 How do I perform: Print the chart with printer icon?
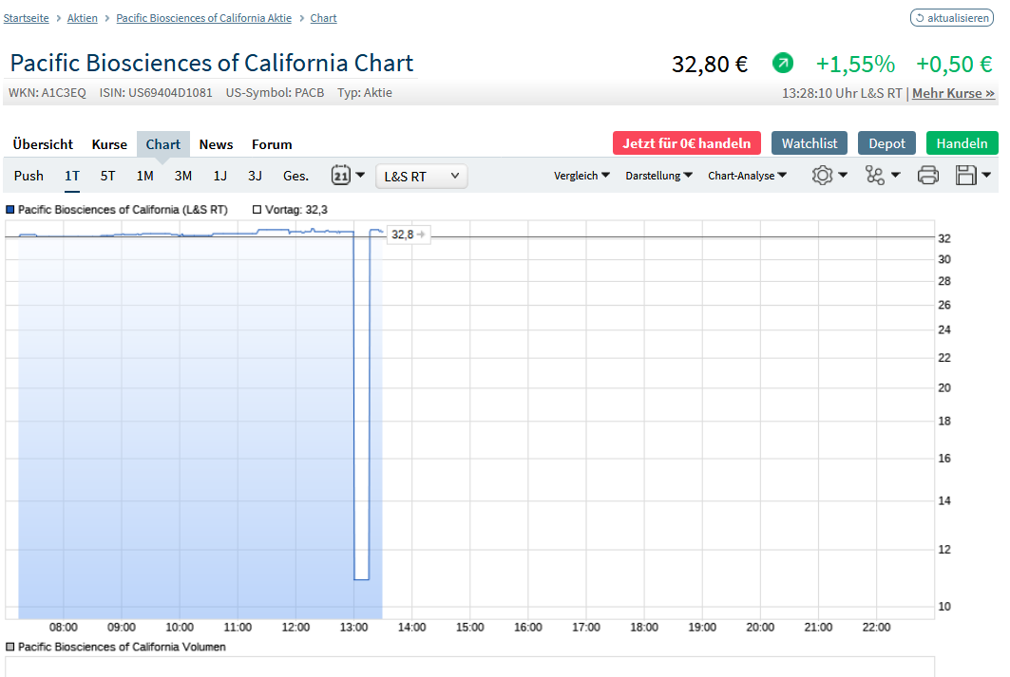click(928, 176)
